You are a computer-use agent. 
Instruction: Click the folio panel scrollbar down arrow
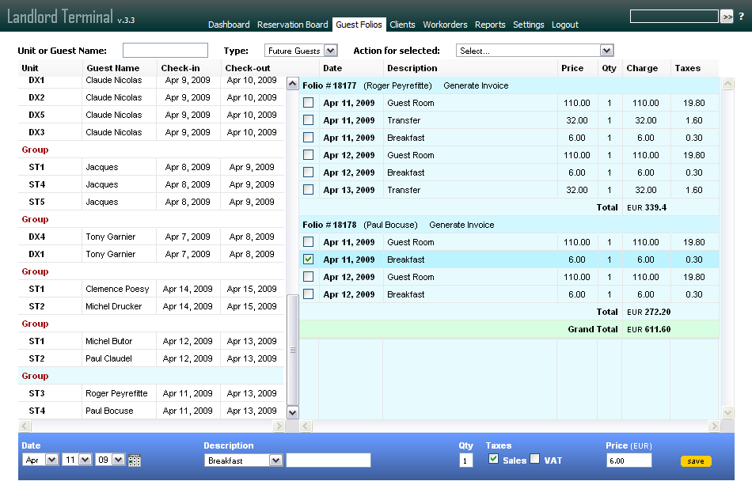click(727, 411)
